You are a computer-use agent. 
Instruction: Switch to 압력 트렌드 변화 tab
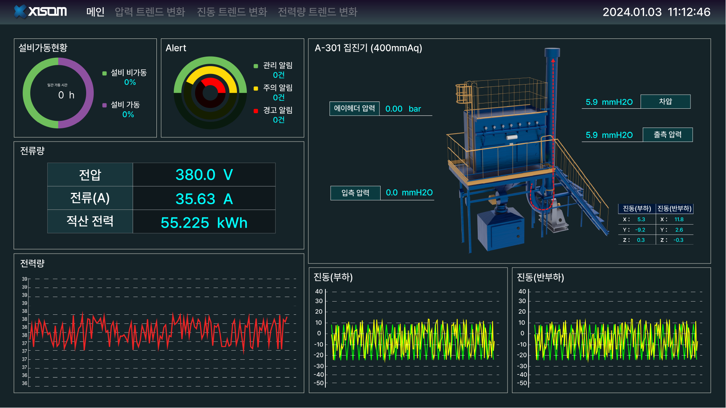[x=150, y=12]
